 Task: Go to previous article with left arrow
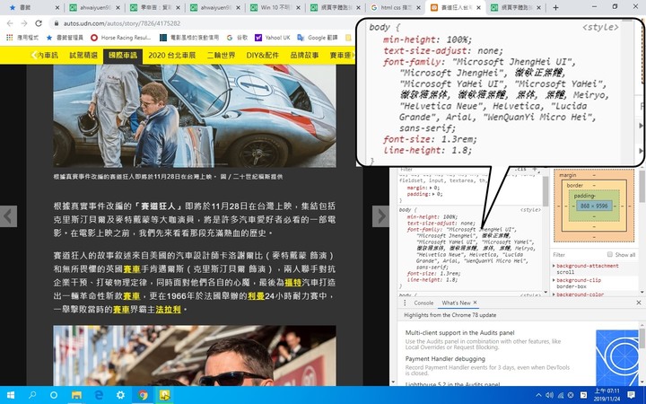coord(8,216)
